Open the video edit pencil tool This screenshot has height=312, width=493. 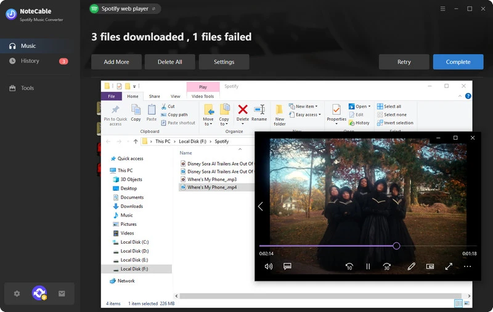pos(411,266)
